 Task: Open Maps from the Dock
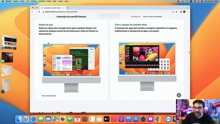point(55,119)
